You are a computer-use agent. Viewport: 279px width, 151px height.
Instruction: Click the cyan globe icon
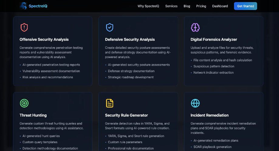(x=195, y=103)
